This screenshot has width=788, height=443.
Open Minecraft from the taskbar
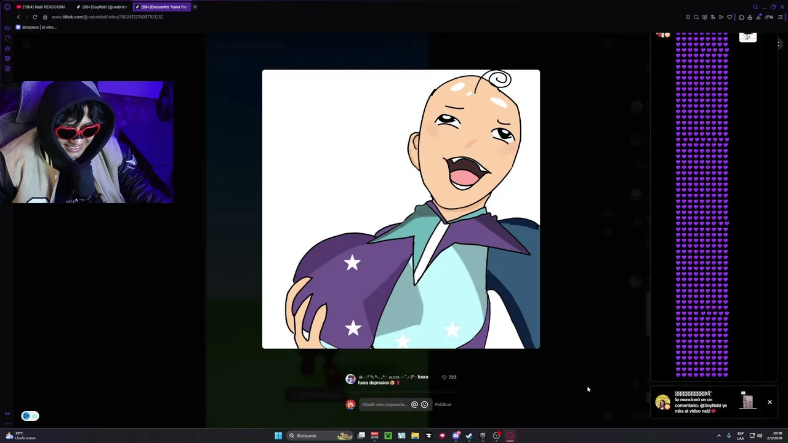[x=388, y=436]
